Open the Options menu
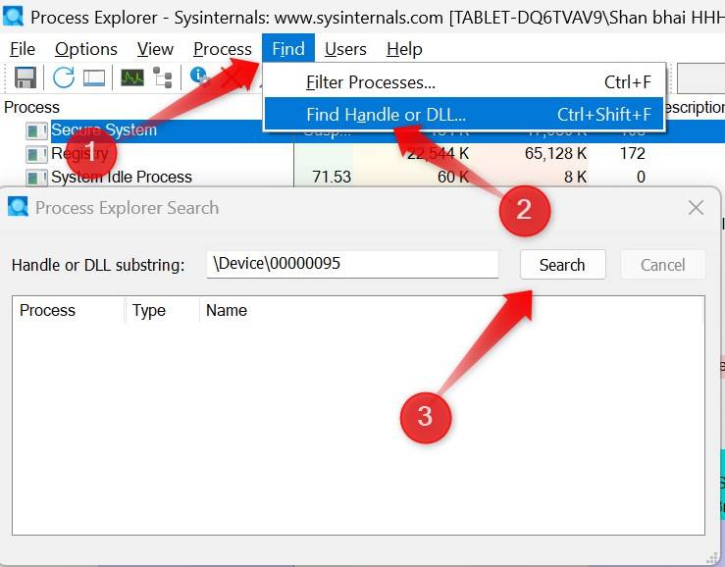Viewport: 725px width, 567px height. tap(85, 49)
